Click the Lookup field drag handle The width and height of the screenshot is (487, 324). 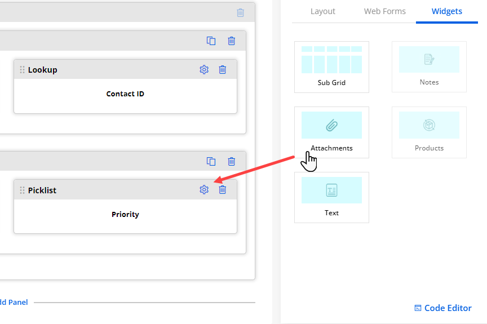click(x=23, y=70)
